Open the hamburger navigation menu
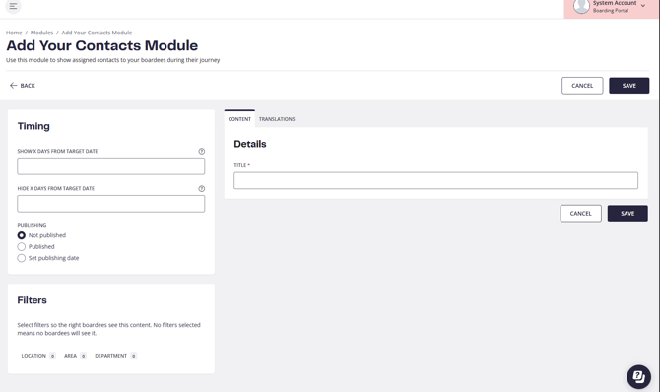This screenshot has height=392, width=660. click(13, 6)
